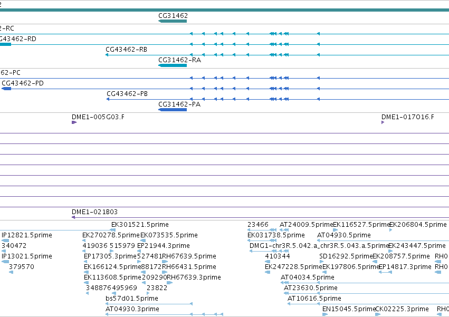Click the 23466 feature label
The image size is (449, 317).
(x=258, y=225)
